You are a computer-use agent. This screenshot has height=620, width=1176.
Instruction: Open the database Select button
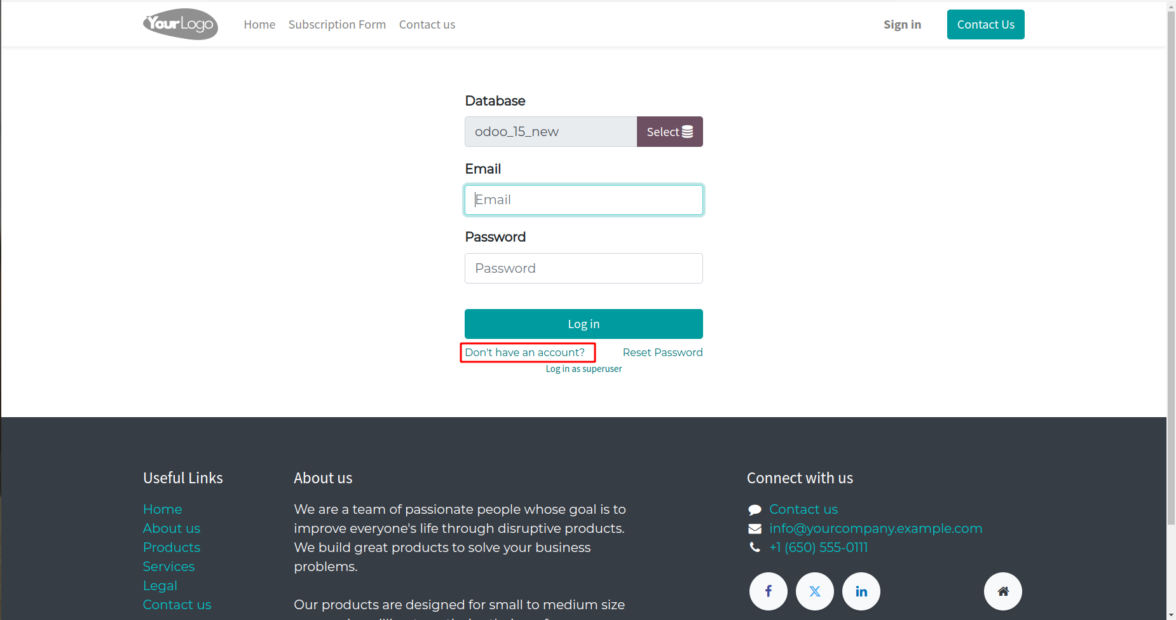[x=669, y=132]
